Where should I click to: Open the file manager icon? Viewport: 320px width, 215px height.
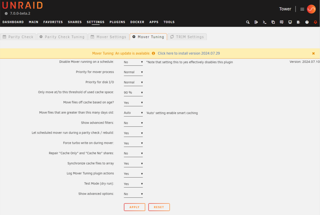(x=273, y=22)
